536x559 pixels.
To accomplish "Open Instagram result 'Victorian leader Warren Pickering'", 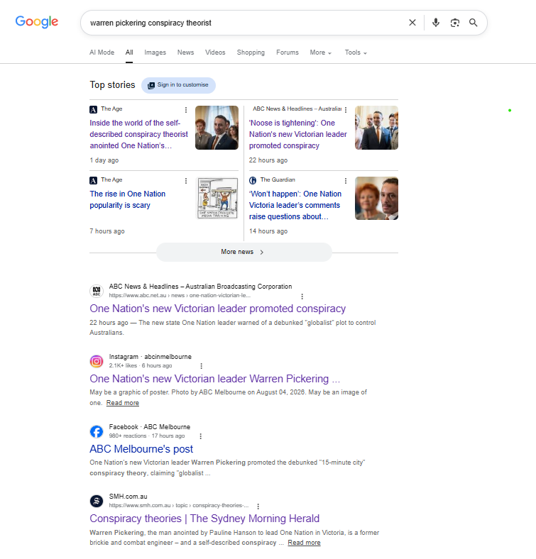I will pos(215,379).
